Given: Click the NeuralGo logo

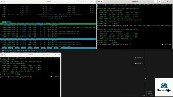Looking at the screenshot, I should tap(164, 87).
